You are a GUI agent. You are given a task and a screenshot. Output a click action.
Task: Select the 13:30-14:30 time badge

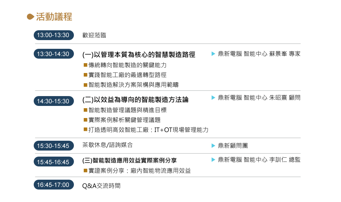[54, 54]
